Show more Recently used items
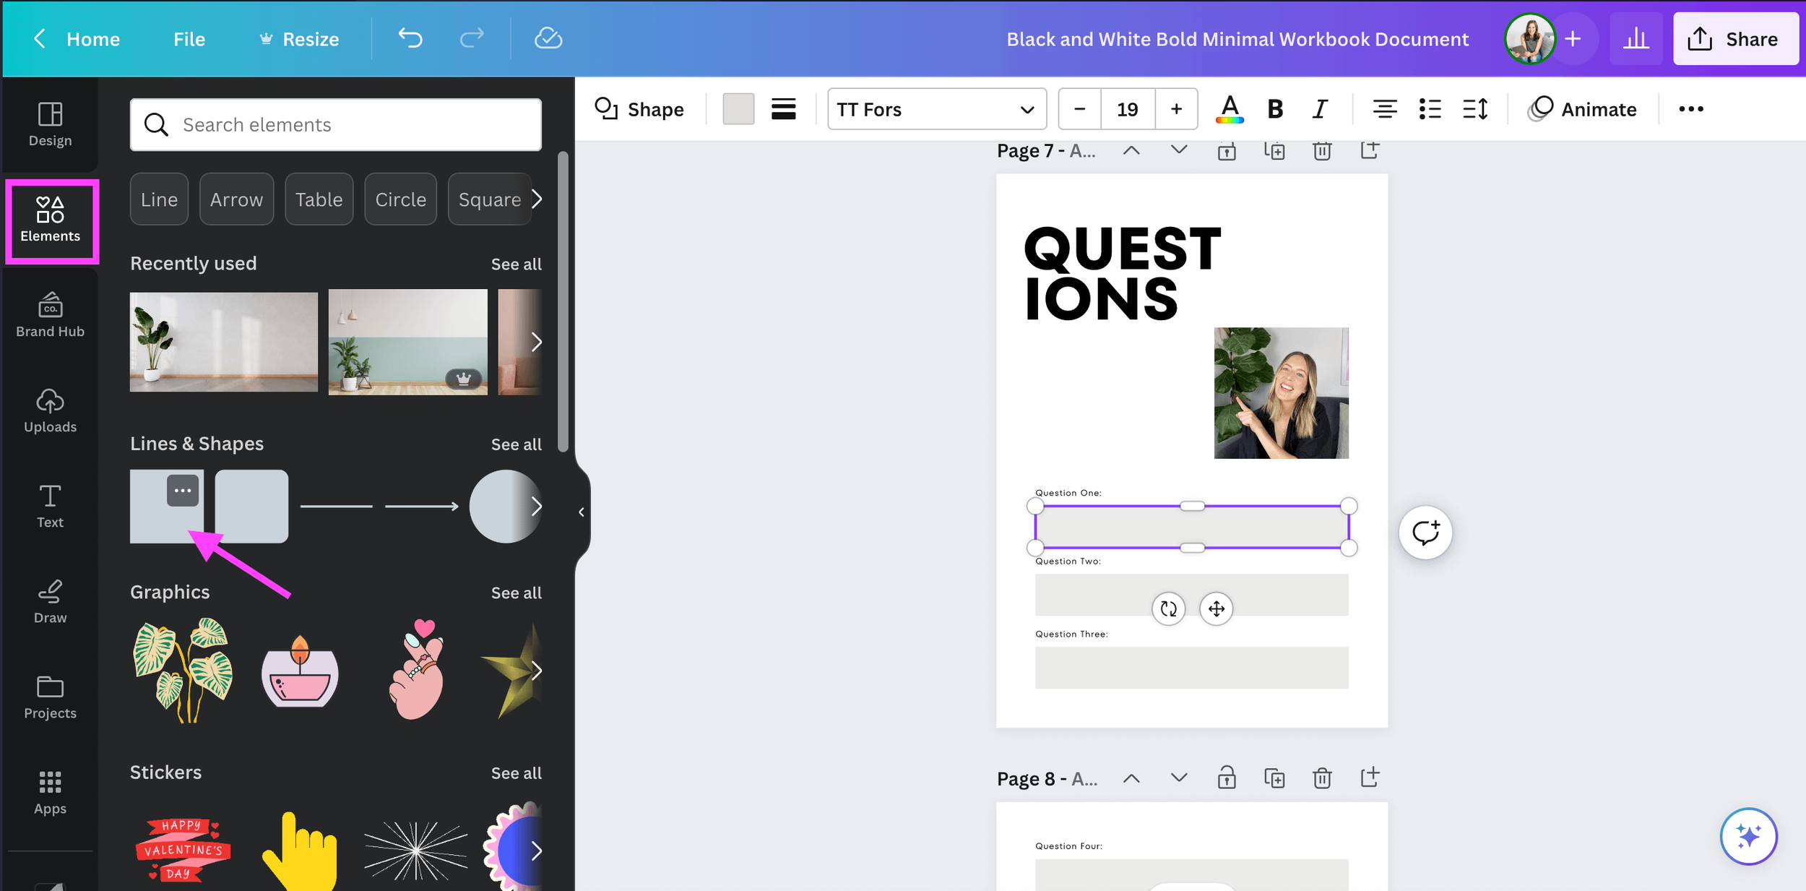This screenshot has width=1806, height=891. (x=536, y=342)
